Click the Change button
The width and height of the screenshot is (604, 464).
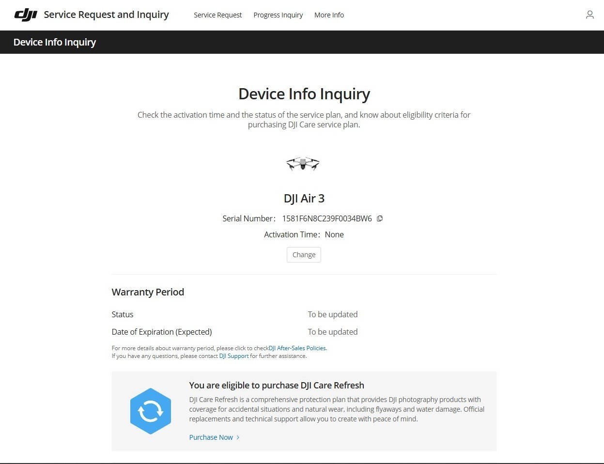point(304,255)
